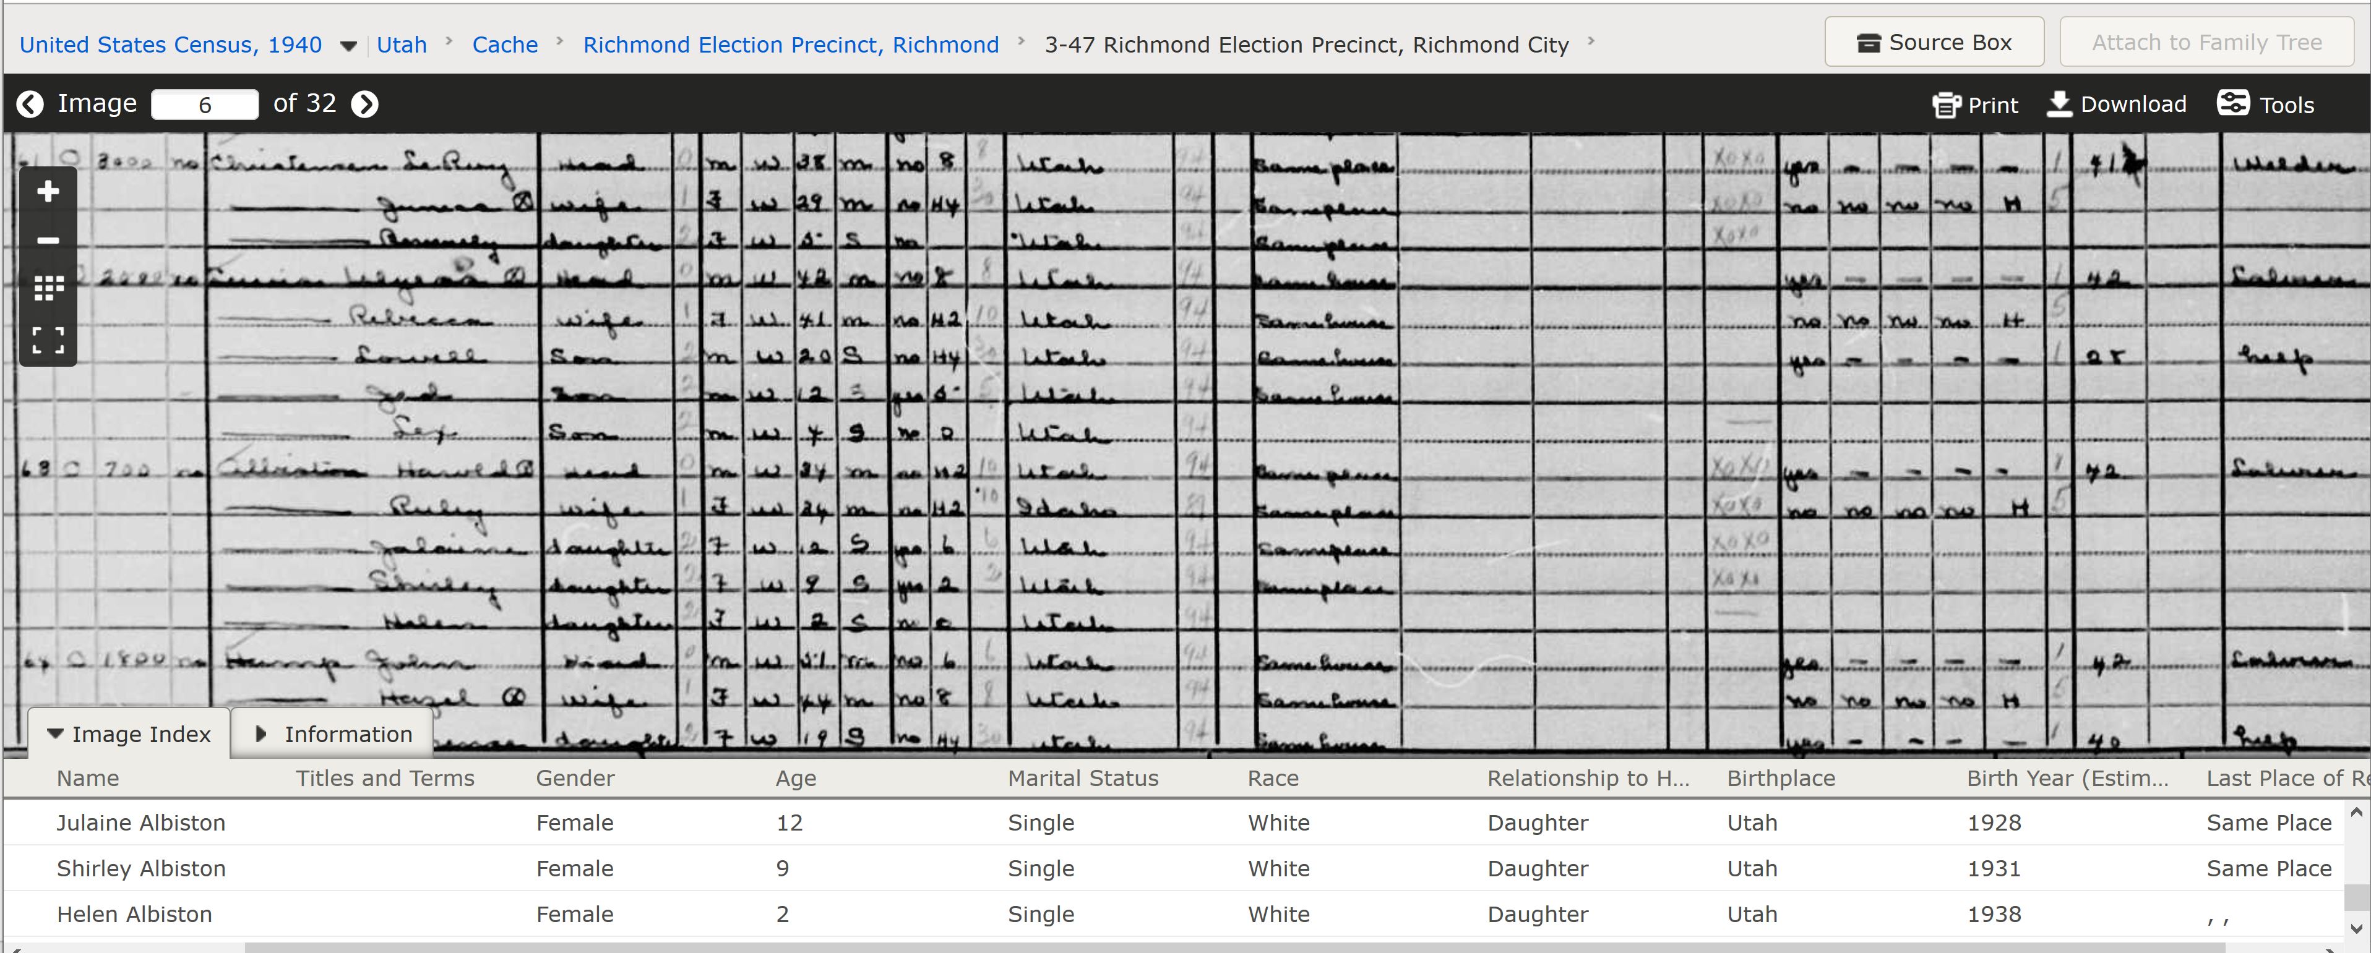Expand the United States Census 1940 dropdown arrow
2371x953 pixels.
point(348,46)
